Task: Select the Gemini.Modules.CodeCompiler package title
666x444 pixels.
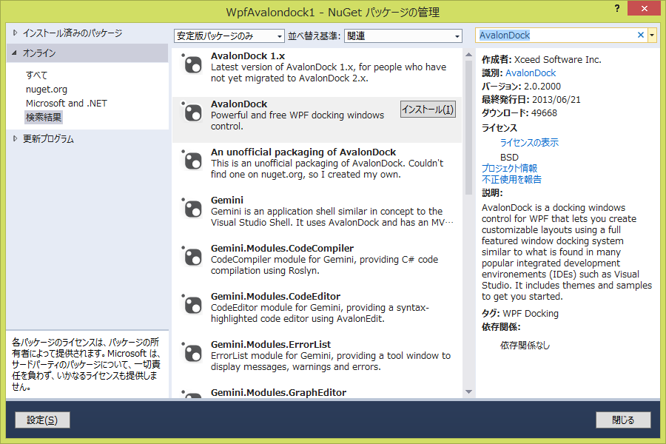Action: [x=282, y=248]
